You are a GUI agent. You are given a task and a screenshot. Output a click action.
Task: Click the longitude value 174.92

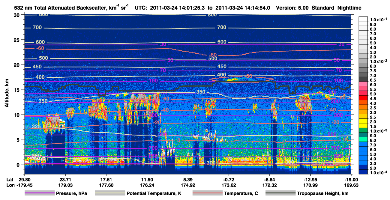pos(187,185)
